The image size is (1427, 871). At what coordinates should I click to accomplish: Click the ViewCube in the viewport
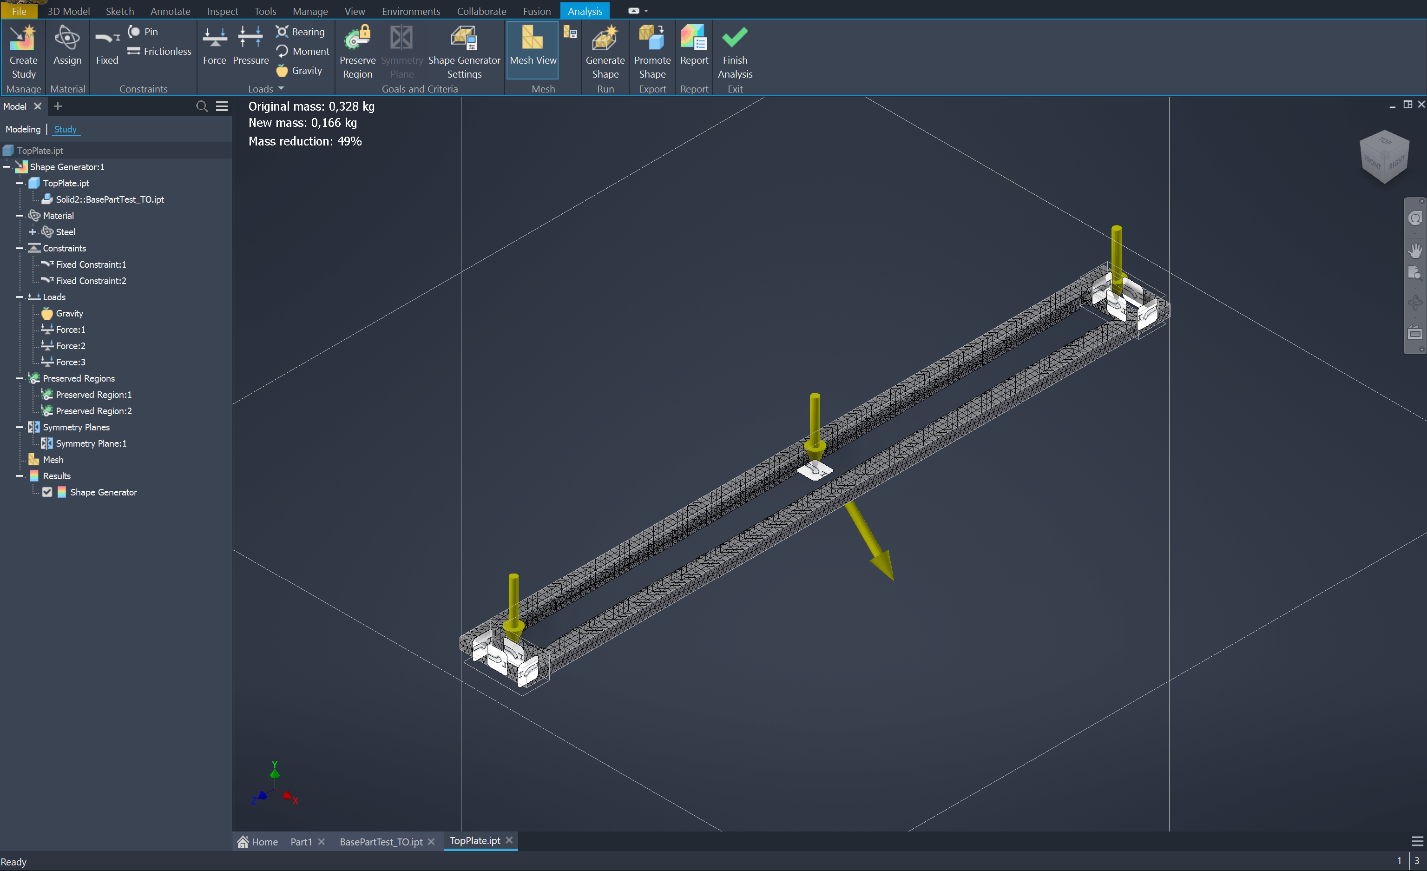pyautogui.click(x=1384, y=156)
